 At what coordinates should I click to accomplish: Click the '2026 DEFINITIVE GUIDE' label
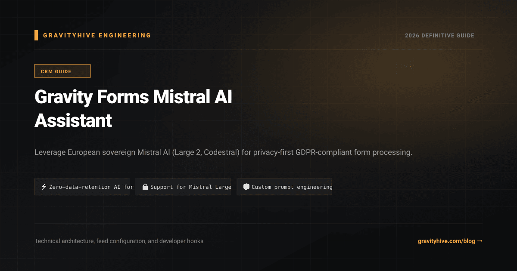[x=439, y=35]
